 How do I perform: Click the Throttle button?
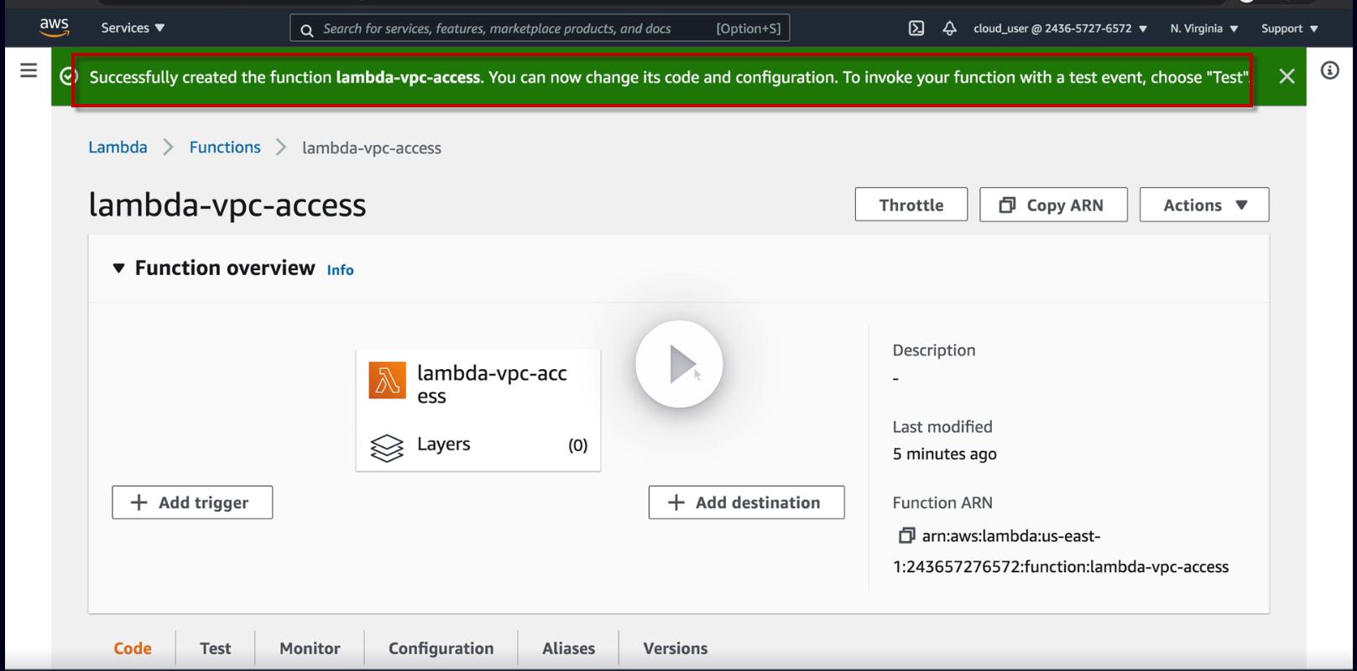911,205
